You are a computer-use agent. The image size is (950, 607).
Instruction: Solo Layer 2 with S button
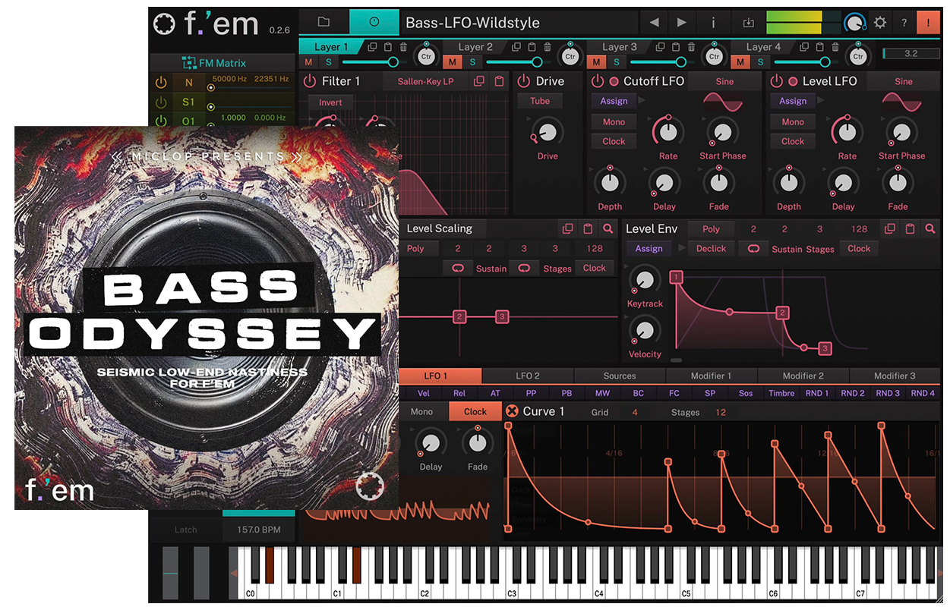pos(472,62)
